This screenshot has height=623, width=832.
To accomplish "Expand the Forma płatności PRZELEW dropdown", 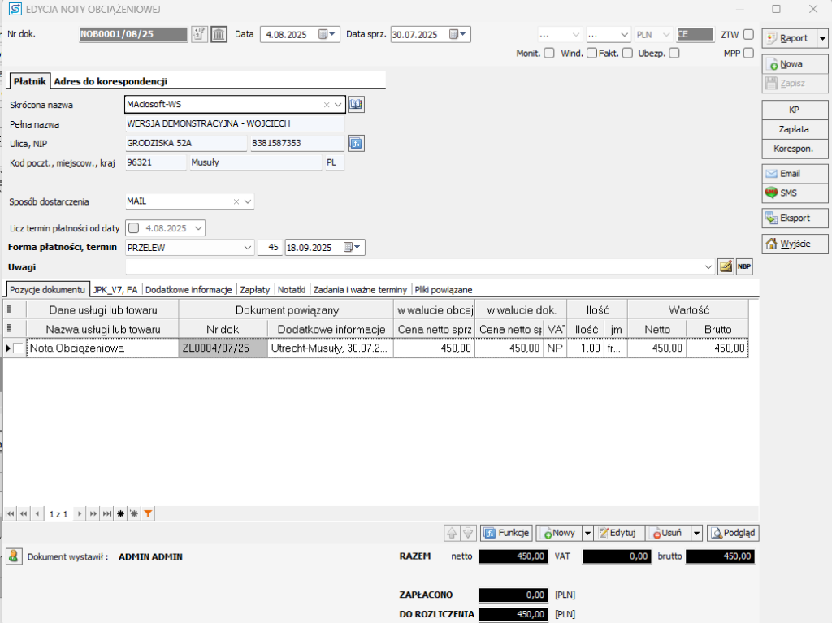I will pos(247,248).
